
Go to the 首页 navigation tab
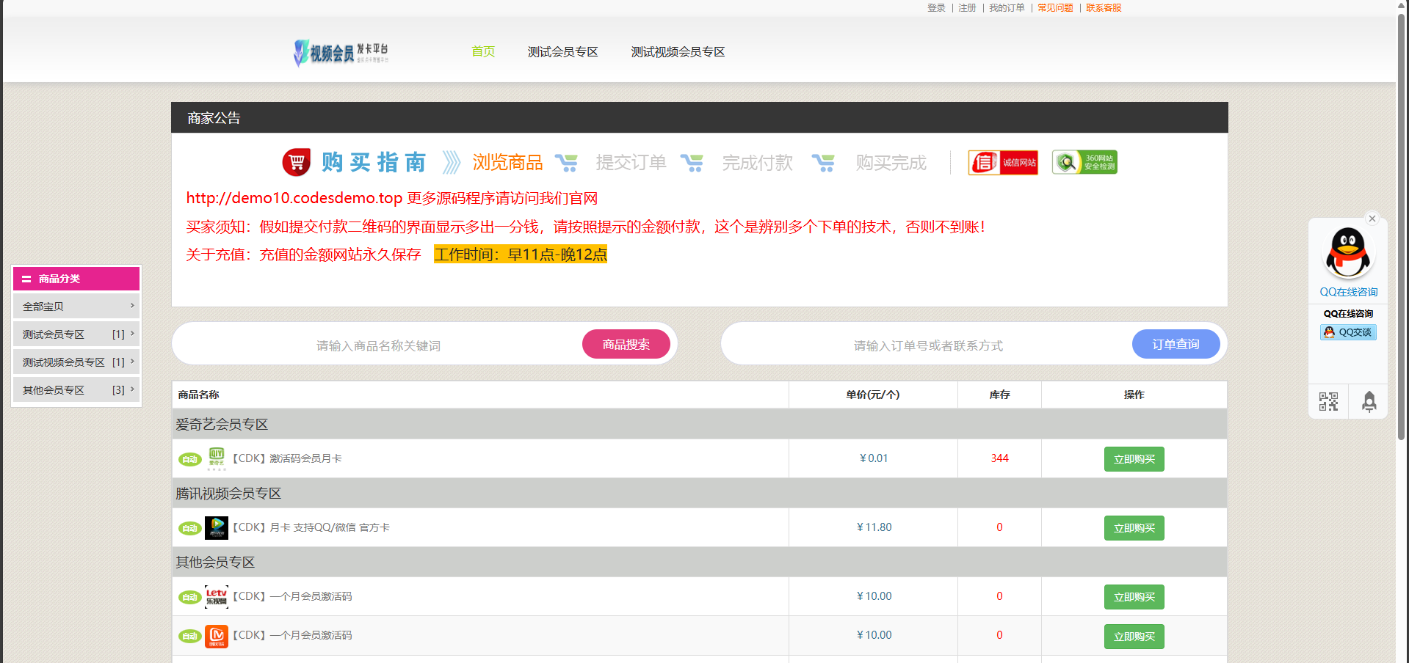482,52
